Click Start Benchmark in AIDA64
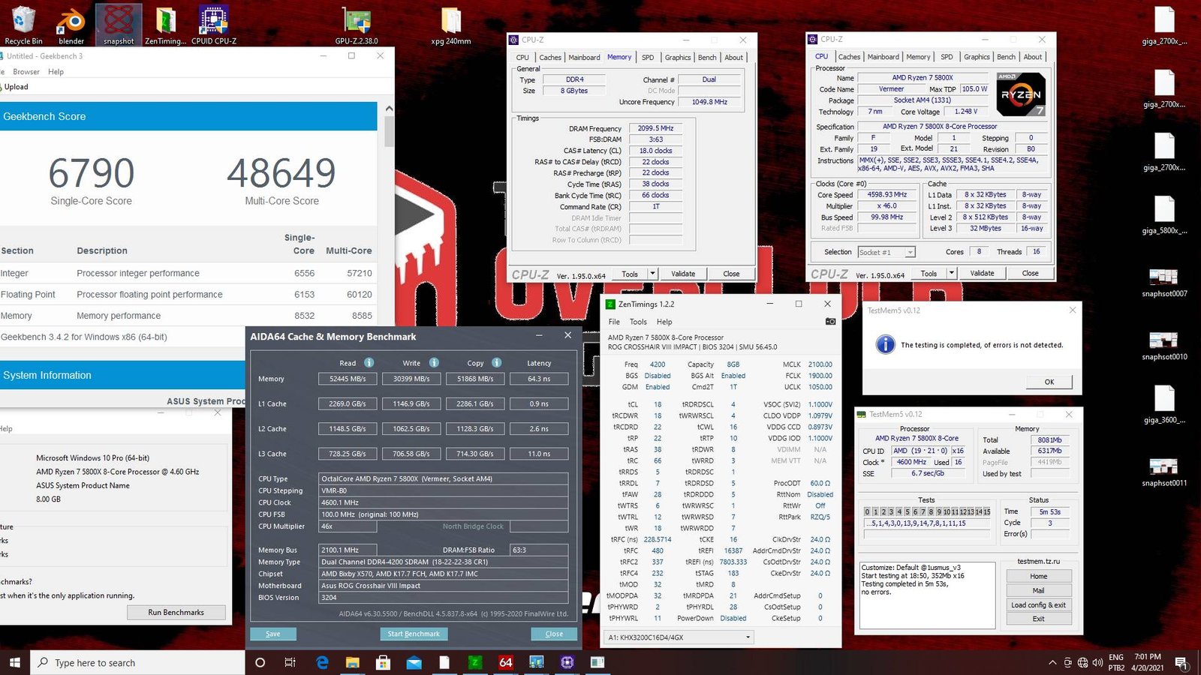This screenshot has width=1201, height=675. [x=414, y=633]
